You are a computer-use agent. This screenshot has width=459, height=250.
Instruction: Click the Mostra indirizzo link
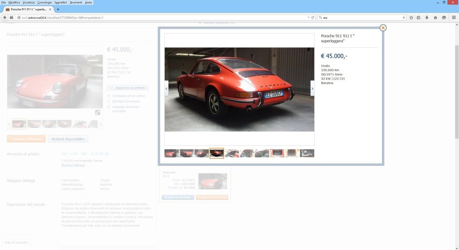pyautogui.click(x=73, y=165)
